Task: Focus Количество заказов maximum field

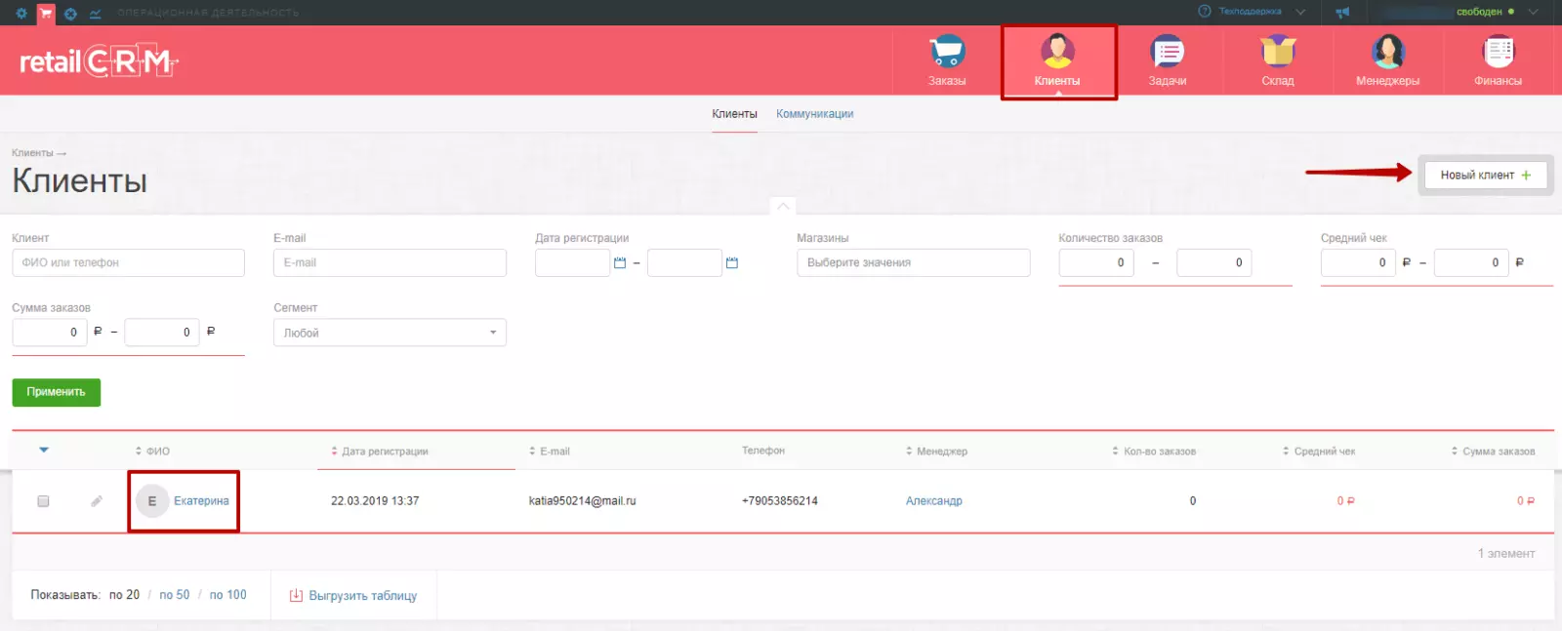Action: 1214,263
